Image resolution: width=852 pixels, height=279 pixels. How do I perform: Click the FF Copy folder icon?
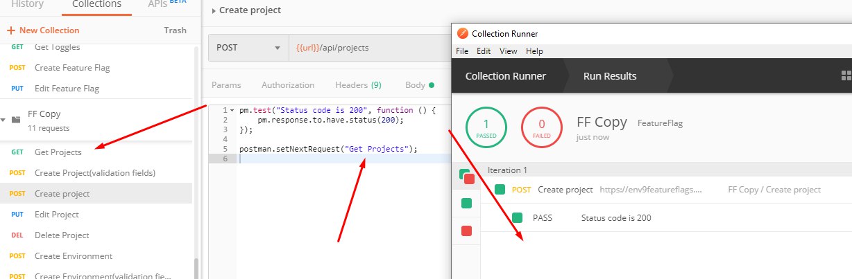pos(16,119)
